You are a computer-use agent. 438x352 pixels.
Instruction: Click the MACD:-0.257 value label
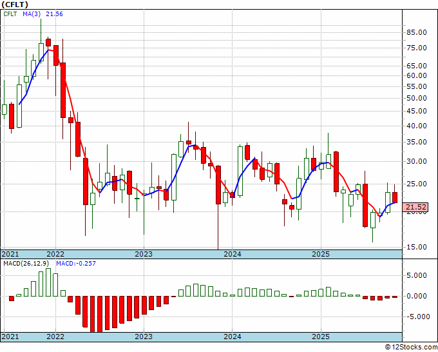pos(76,264)
